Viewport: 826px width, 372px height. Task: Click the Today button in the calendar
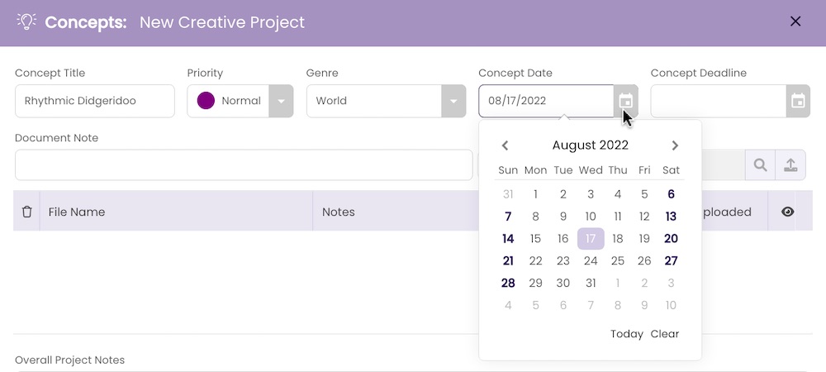click(x=627, y=334)
